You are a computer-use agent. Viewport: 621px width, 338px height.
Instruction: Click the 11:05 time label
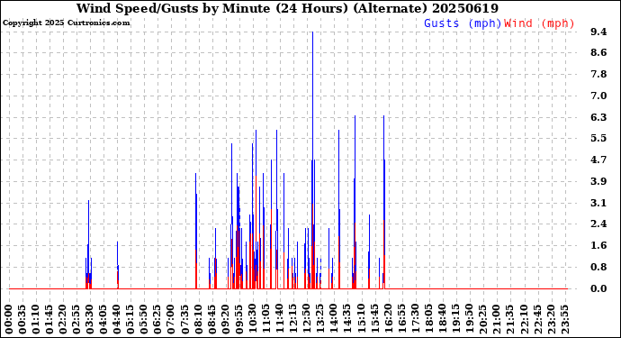(x=266, y=320)
